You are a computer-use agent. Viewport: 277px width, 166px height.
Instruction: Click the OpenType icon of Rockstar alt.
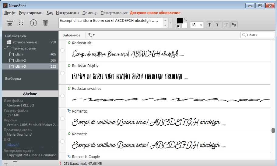coord(69,43)
